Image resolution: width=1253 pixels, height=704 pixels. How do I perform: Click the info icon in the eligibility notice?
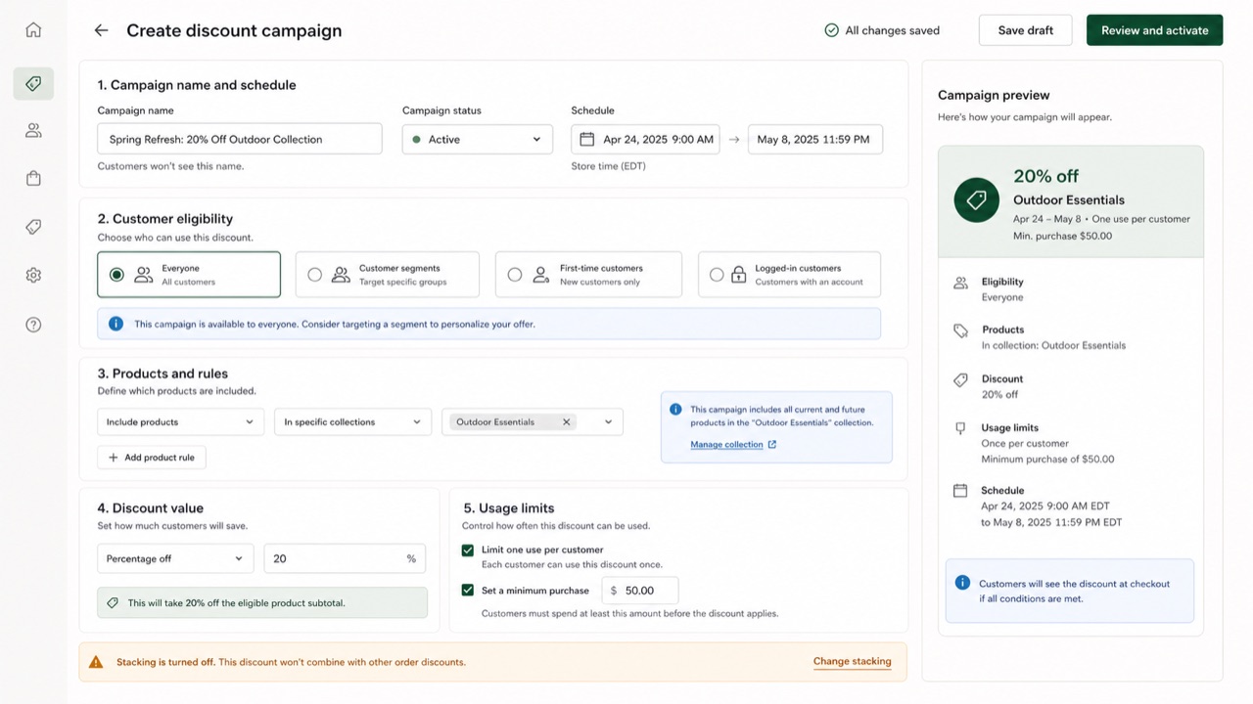116,324
